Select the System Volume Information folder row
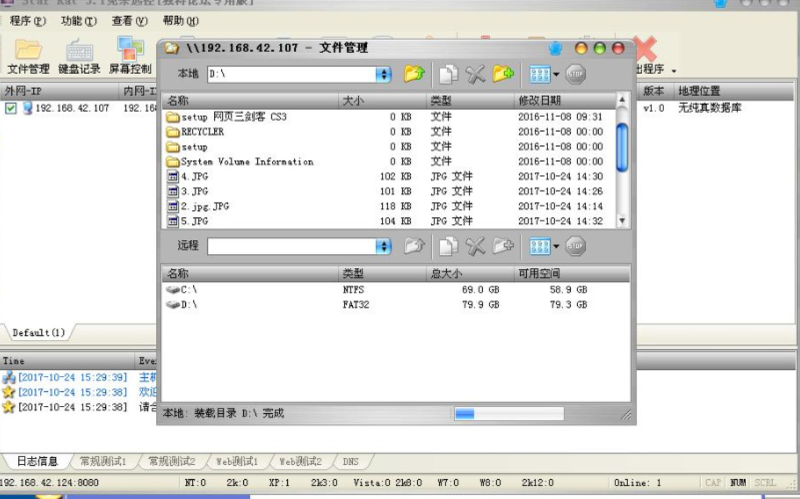800x499 pixels. (389, 162)
